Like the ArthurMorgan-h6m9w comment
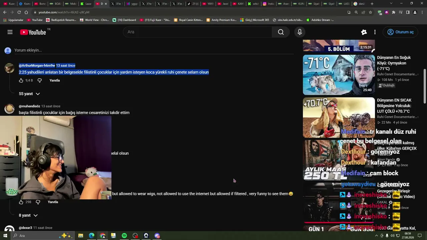Image resolution: width=427 pixels, height=240 pixels. tap(21, 80)
